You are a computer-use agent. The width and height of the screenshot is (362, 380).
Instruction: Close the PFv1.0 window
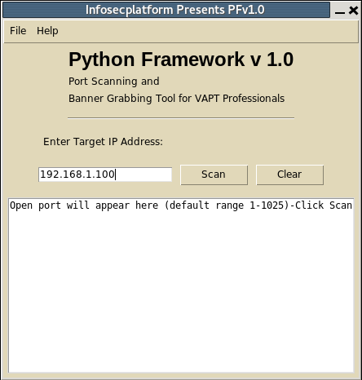click(353, 11)
